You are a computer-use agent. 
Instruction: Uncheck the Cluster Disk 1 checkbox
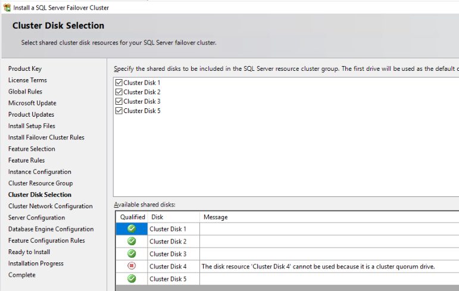pos(119,83)
